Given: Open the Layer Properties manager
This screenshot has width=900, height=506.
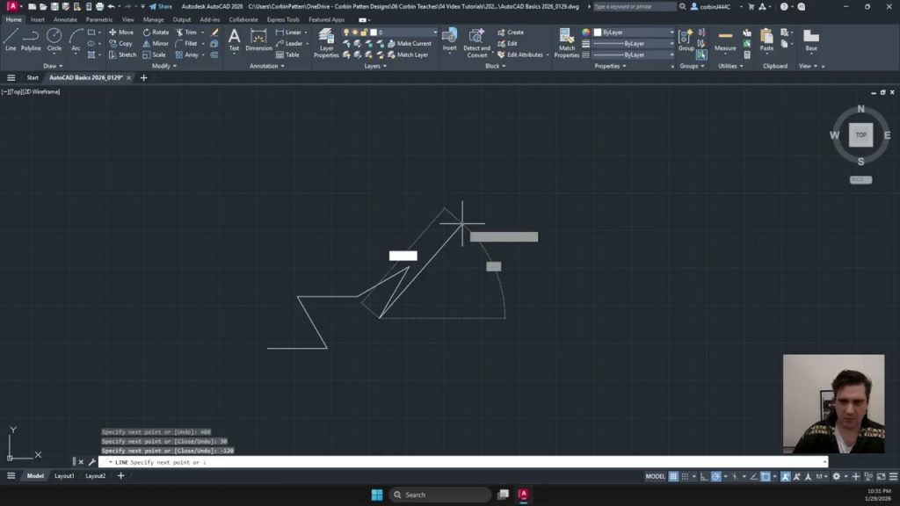Looking at the screenshot, I should 326,42.
